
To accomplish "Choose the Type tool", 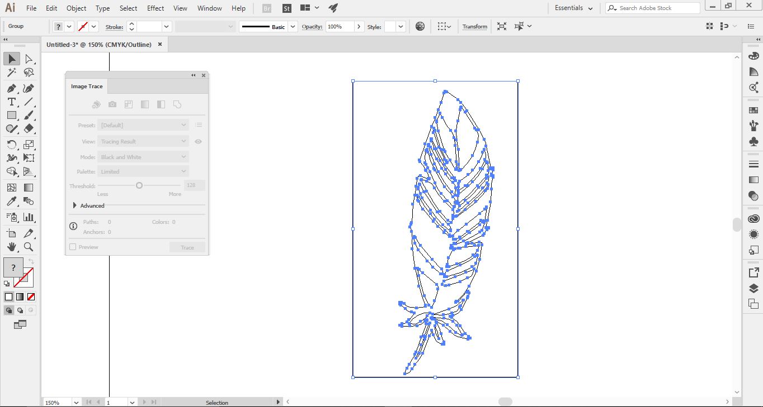I will pos(12,102).
